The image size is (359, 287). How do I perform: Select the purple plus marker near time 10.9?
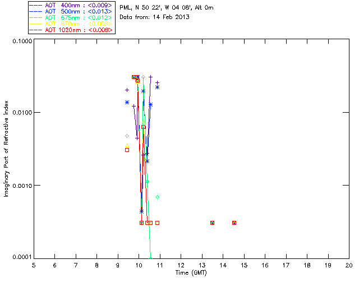pos(157,82)
